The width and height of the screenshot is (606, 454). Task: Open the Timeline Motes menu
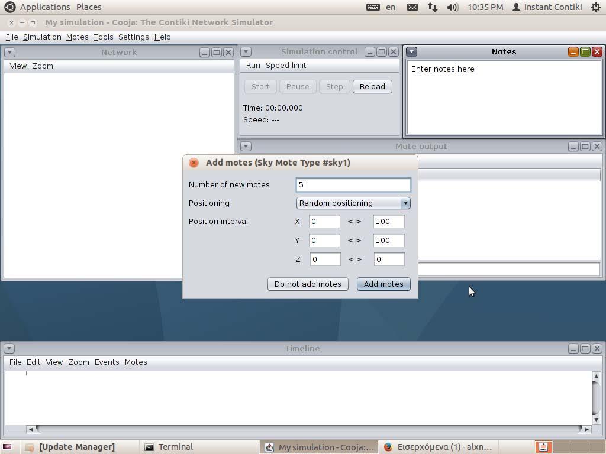[136, 362]
